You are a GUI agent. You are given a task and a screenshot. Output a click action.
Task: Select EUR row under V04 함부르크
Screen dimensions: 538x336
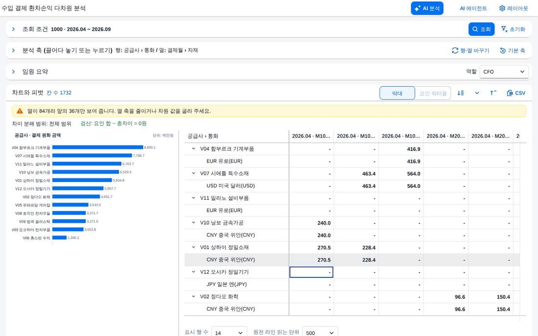352,161
